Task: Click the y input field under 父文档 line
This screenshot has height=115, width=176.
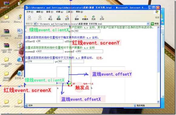Action: click(71, 62)
